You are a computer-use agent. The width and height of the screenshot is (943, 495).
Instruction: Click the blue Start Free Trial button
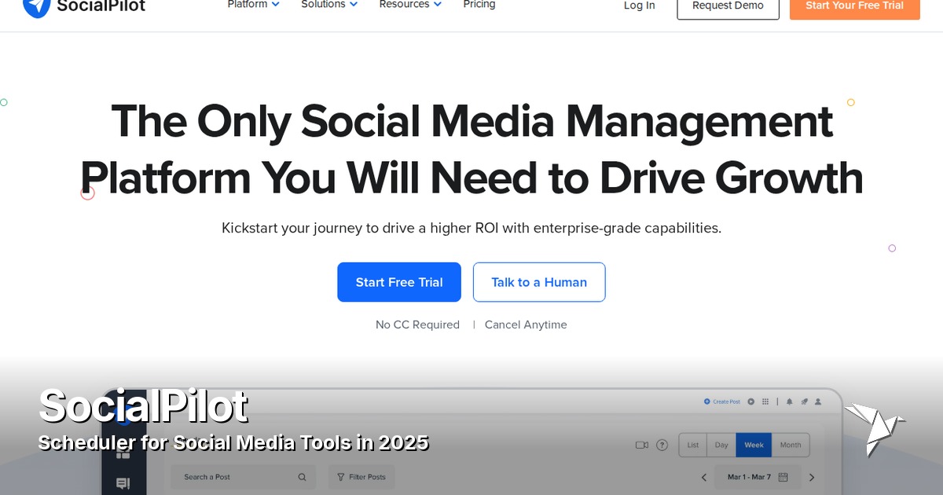pos(399,282)
